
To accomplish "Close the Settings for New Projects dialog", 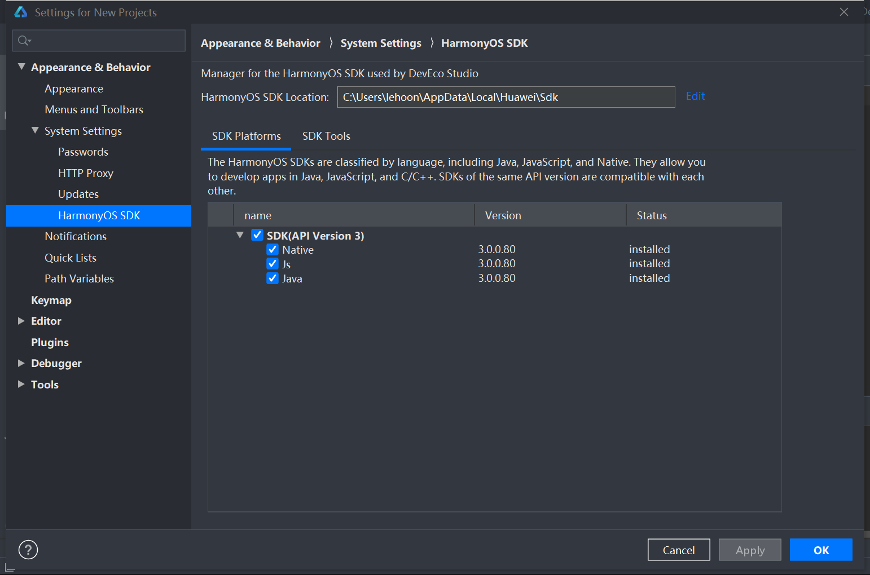I will 844,12.
